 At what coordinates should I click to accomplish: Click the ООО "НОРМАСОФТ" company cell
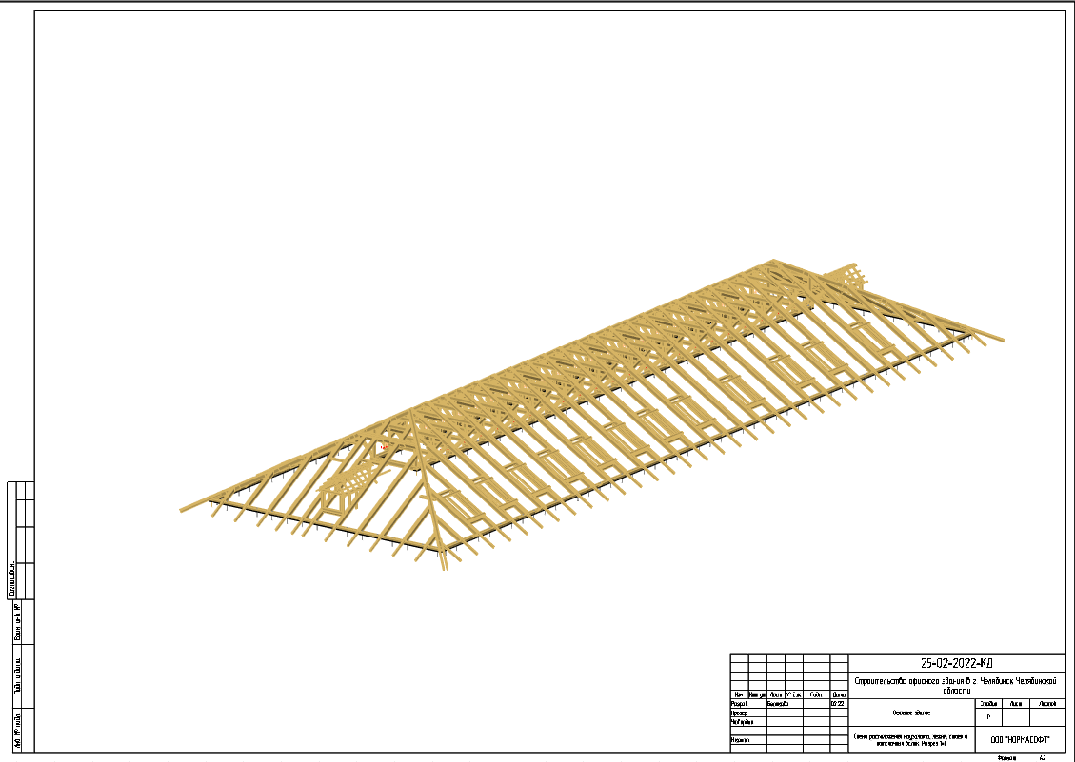(x=1019, y=738)
